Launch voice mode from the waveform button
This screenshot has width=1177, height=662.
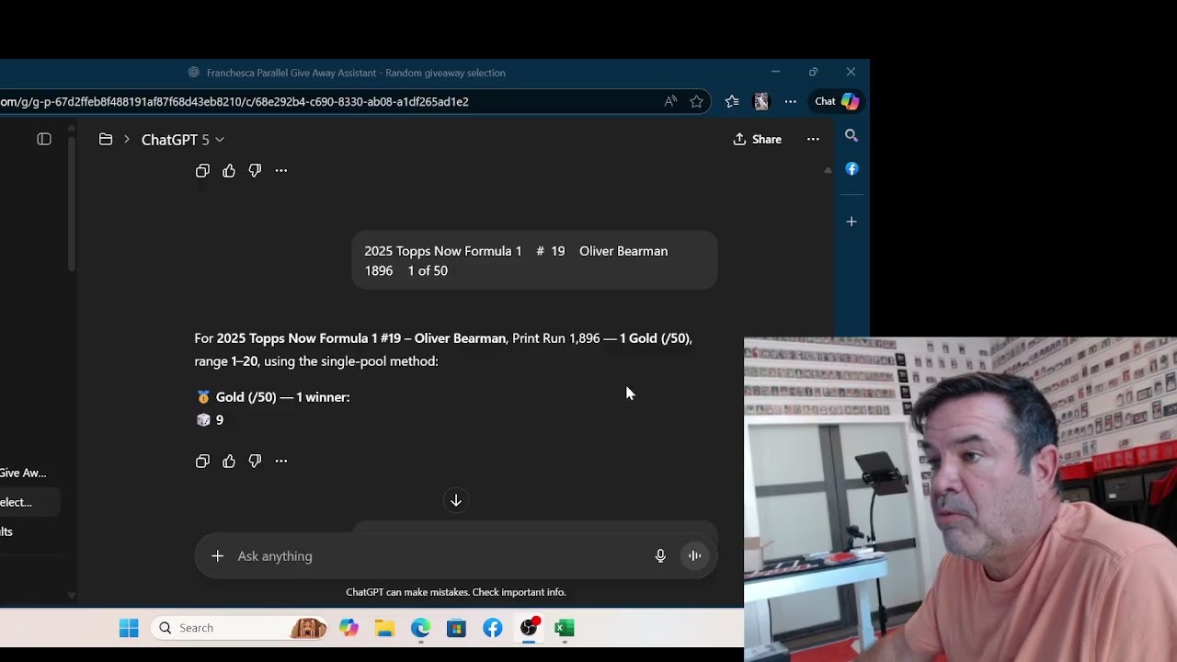pos(695,555)
